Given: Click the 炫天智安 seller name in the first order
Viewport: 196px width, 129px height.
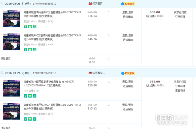Looking at the screenshot, I should tap(98, 3).
